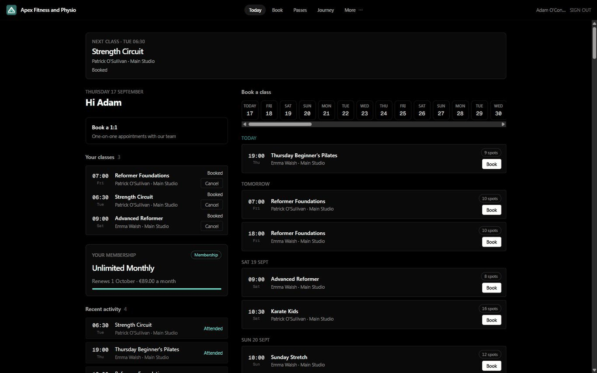This screenshot has width=597, height=373.
Task: Book Thursday Beginner's Pilates at 19:00
Action: click(x=491, y=164)
